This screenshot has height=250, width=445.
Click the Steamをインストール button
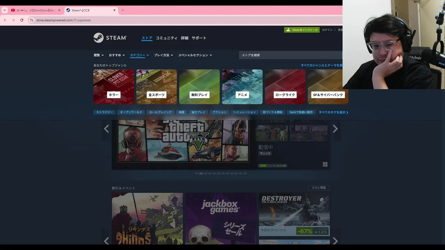tap(302, 30)
